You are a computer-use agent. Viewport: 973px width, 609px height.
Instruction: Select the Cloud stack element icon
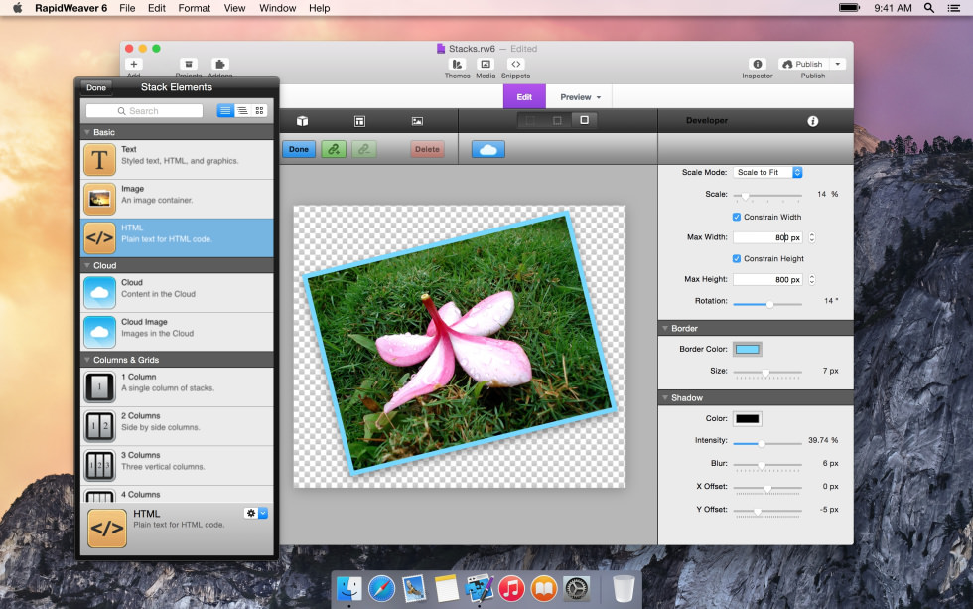99,292
